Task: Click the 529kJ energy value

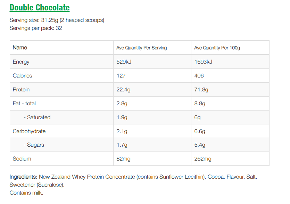Action: (124, 62)
